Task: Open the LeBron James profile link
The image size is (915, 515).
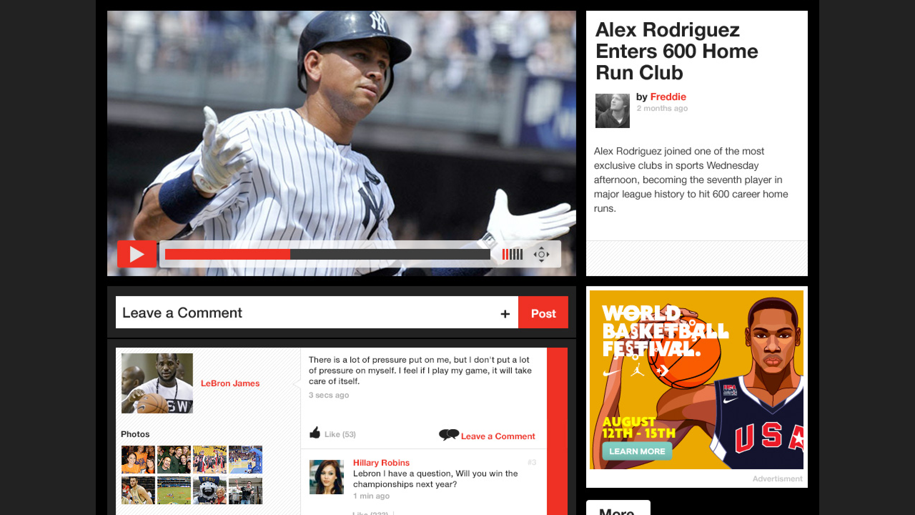Action: click(x=230, y=383)
